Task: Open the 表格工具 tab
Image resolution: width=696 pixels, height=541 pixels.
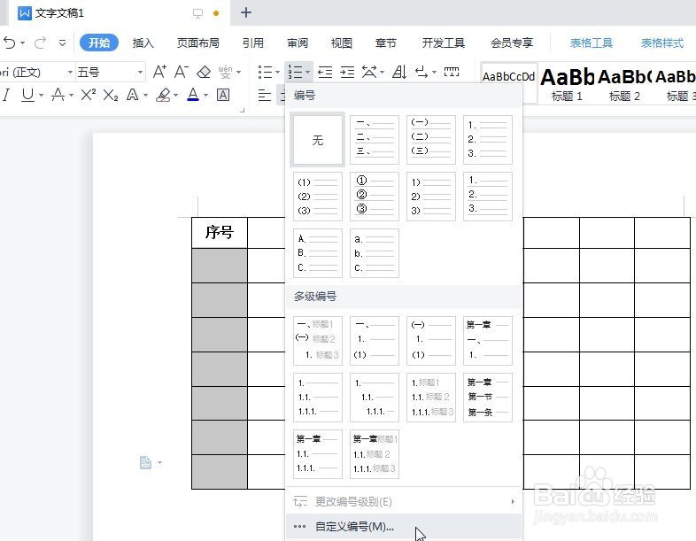Action: [592, 43]
